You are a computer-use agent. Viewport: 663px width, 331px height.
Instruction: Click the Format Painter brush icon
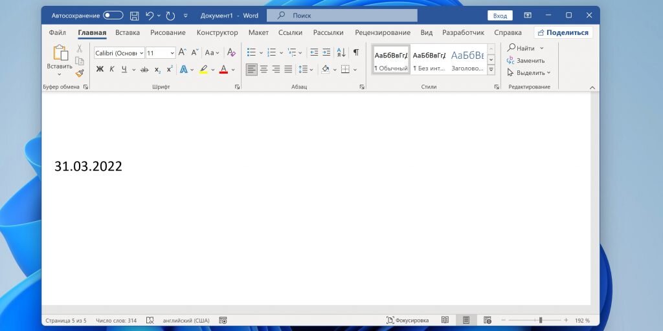[x=80, y=73]
